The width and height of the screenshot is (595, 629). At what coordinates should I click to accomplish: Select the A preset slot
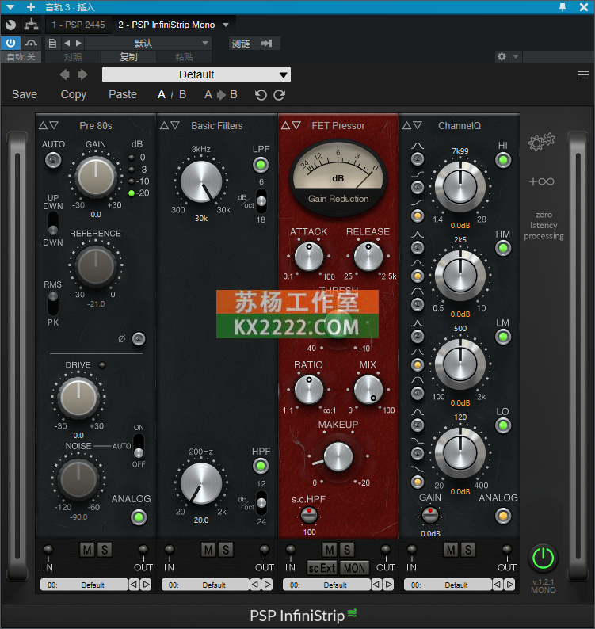(x=162, y=95)
